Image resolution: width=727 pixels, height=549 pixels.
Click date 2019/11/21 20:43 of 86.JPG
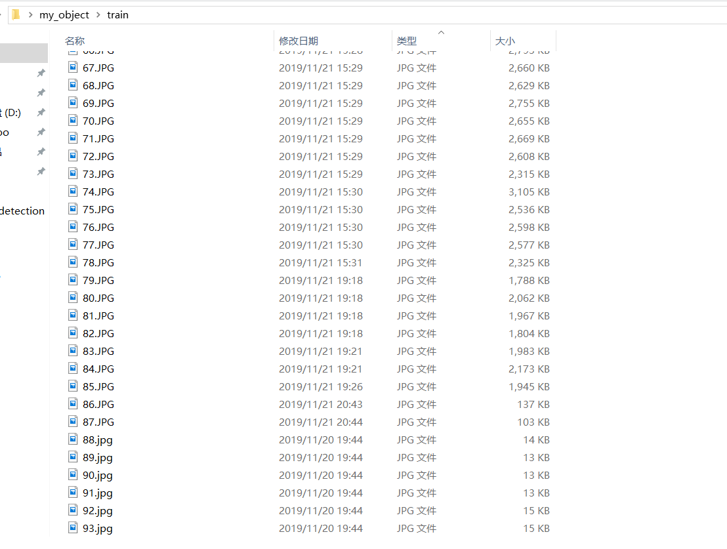coord(320,404)
